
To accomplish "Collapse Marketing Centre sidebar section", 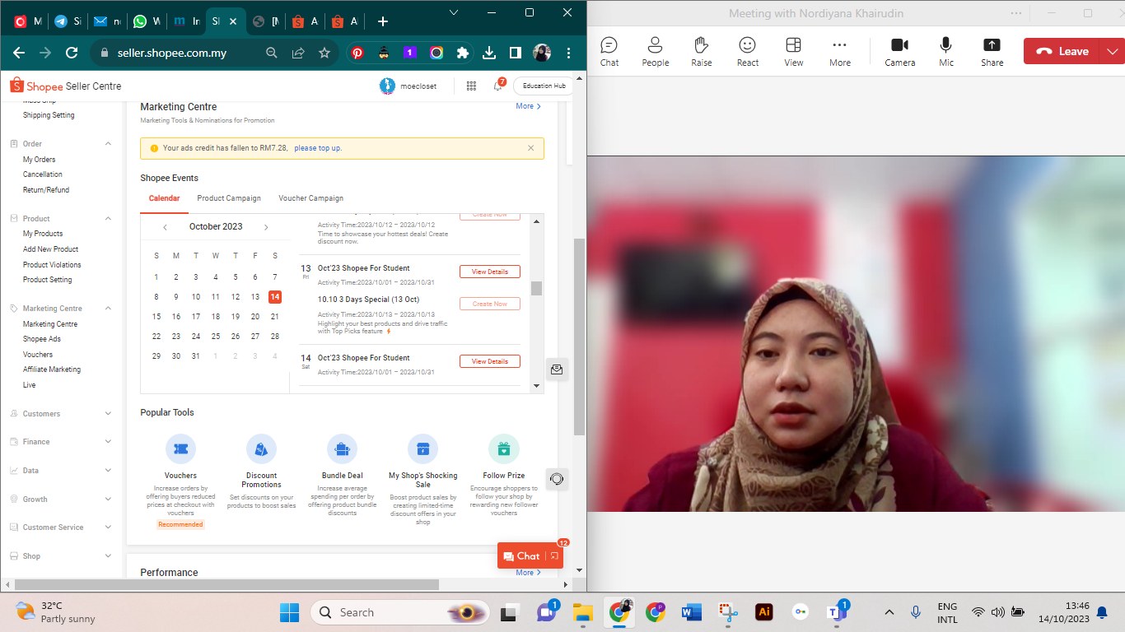I will (x=108, y=309).
